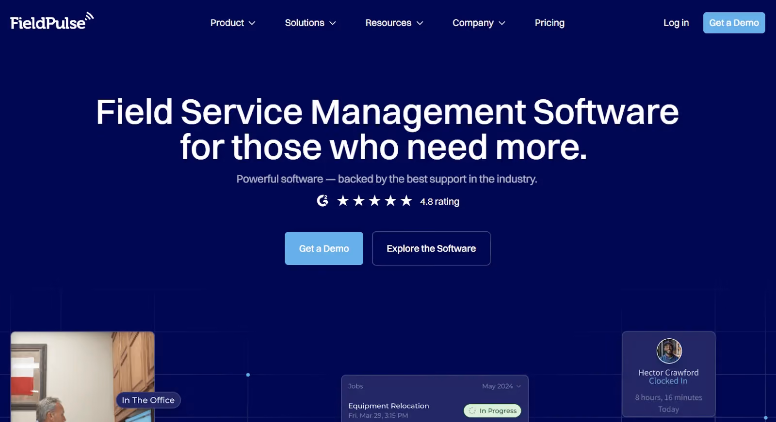Click Explore the Software button
The width and height of the screenshot is (776, 422).
431,248
